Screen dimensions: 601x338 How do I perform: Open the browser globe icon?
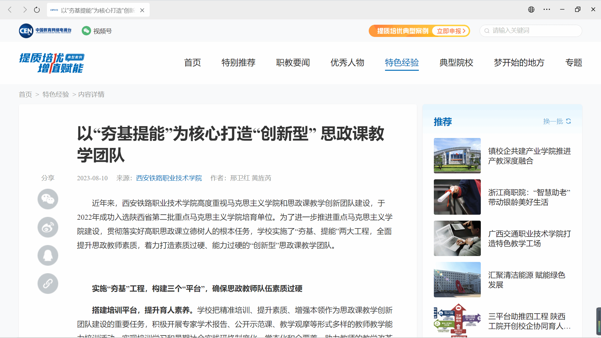[531, 9]
